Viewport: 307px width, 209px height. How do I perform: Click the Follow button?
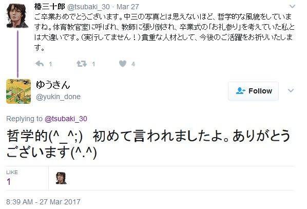point(254,91)
